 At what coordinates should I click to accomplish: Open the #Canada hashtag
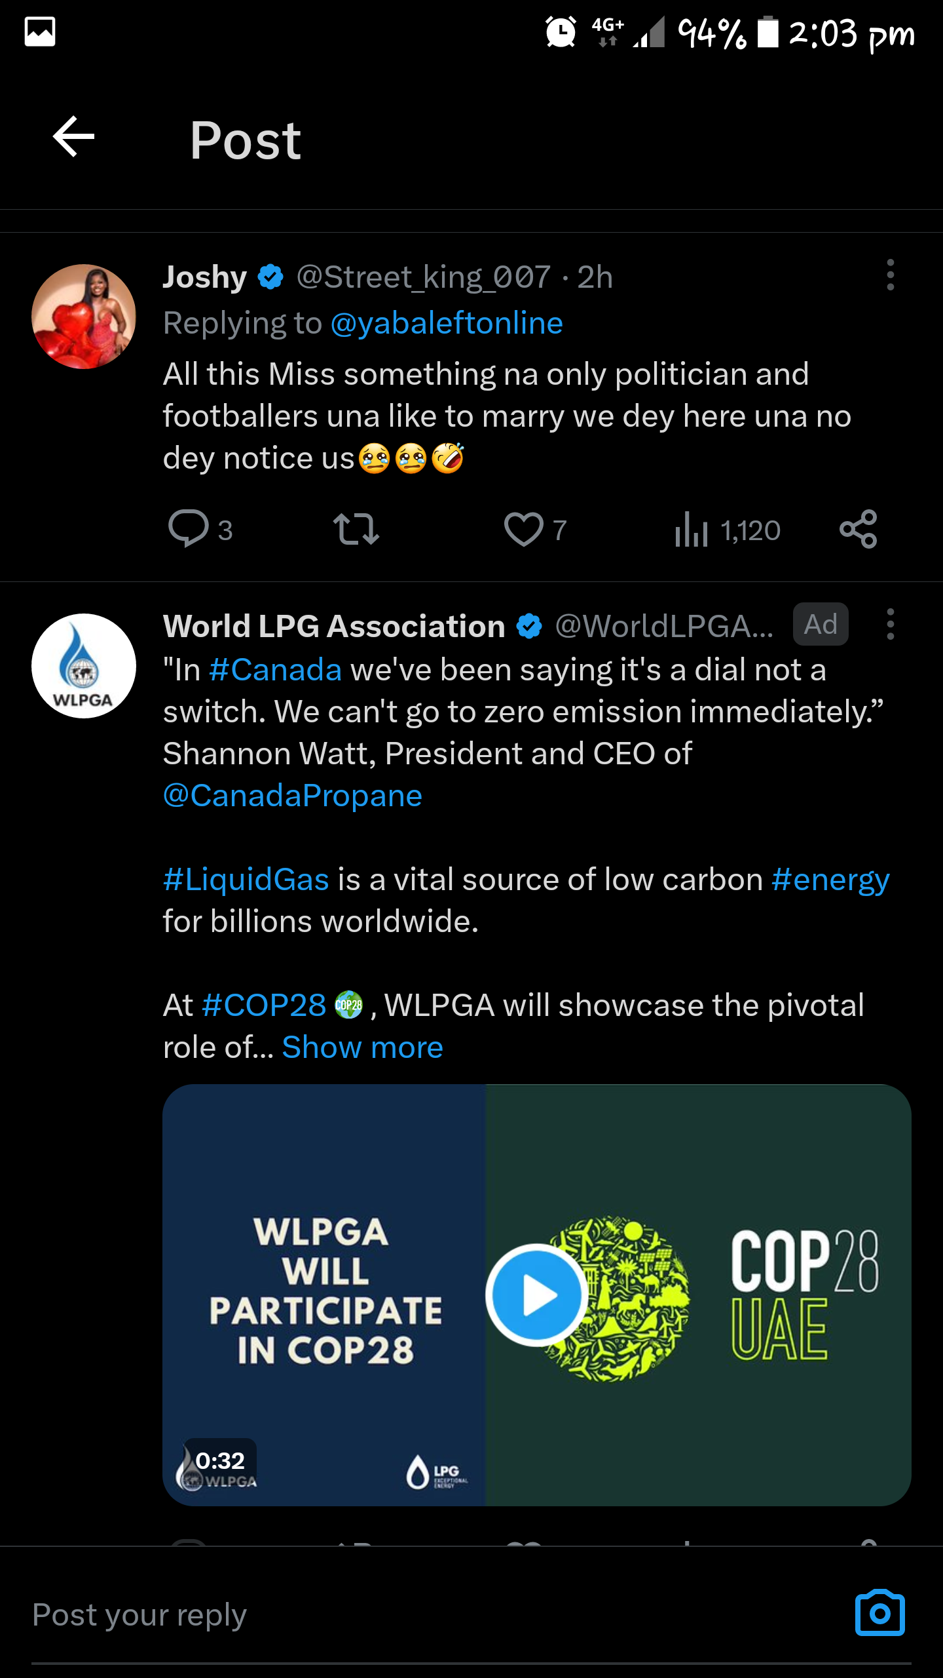(275, 670)
